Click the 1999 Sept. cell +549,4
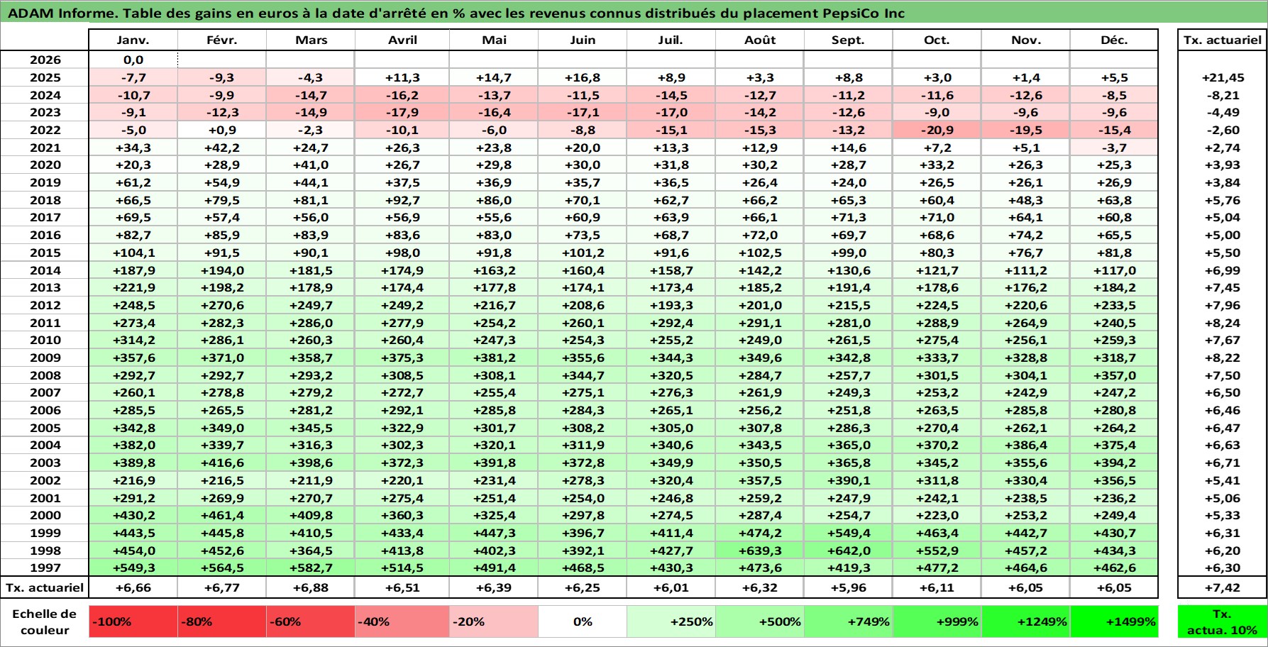The width and height of the screenshot is (1268, 647). [849, 533]
